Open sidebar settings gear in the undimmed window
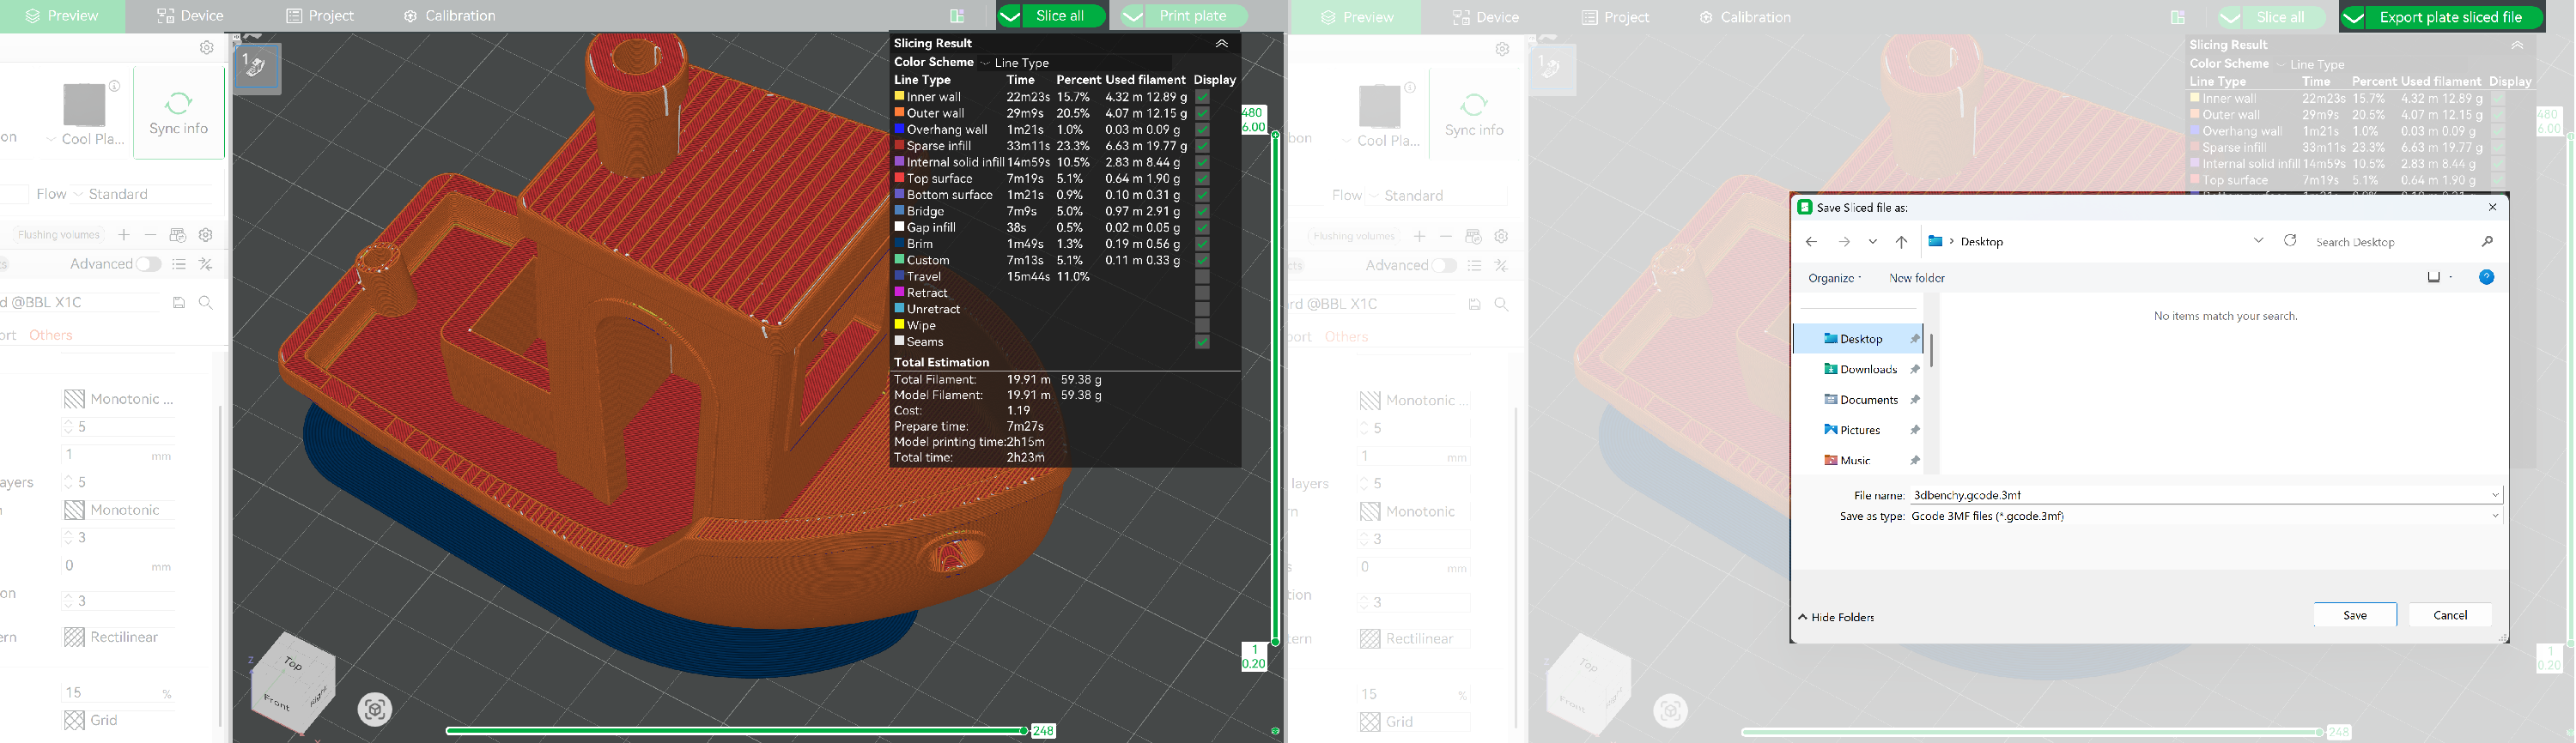The height and width of the screenshot is (743, 2576). point(206,47)
